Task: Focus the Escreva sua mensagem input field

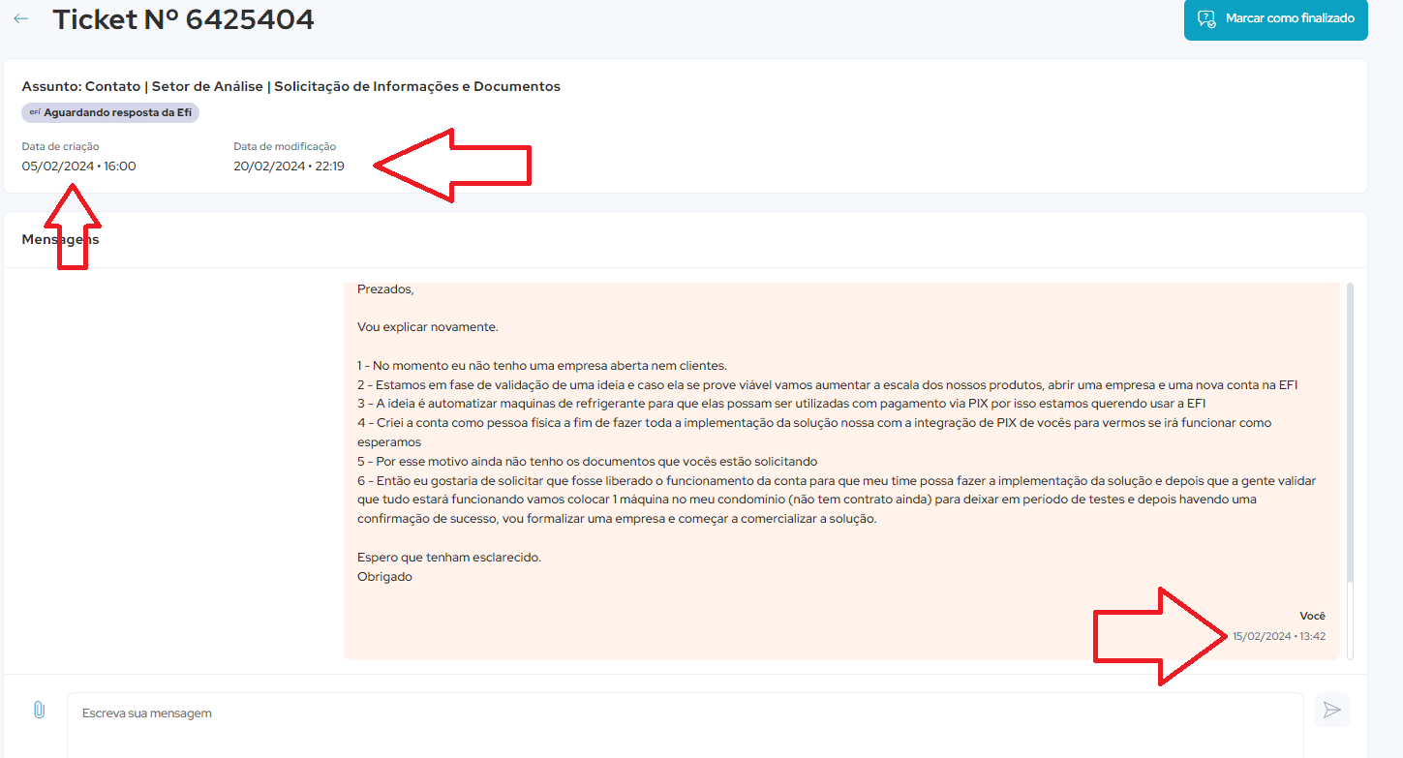Action: click(685, 724)
